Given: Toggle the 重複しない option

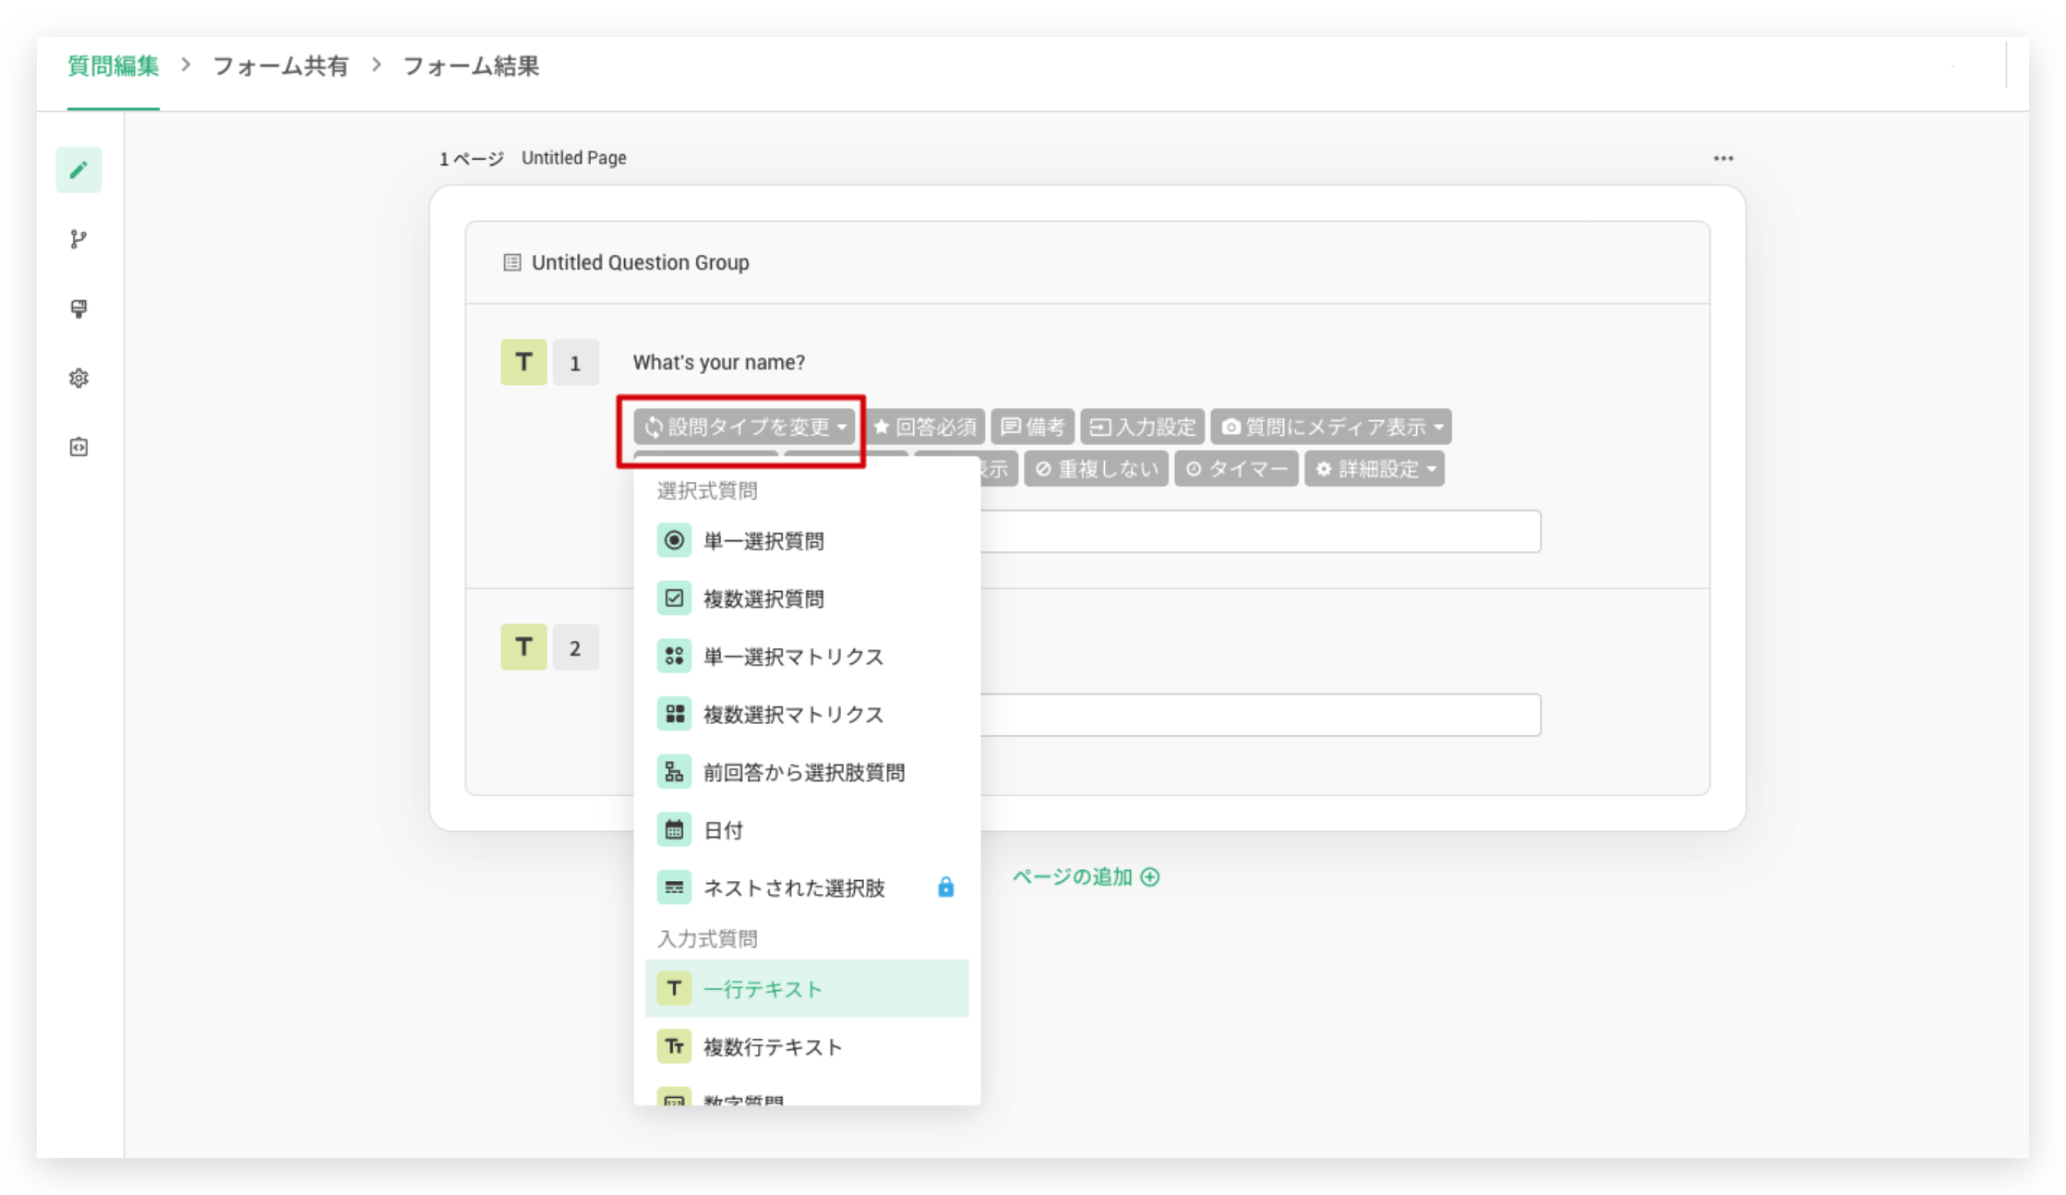Looking at the screenshot, I should click(x=1097, y=468).
